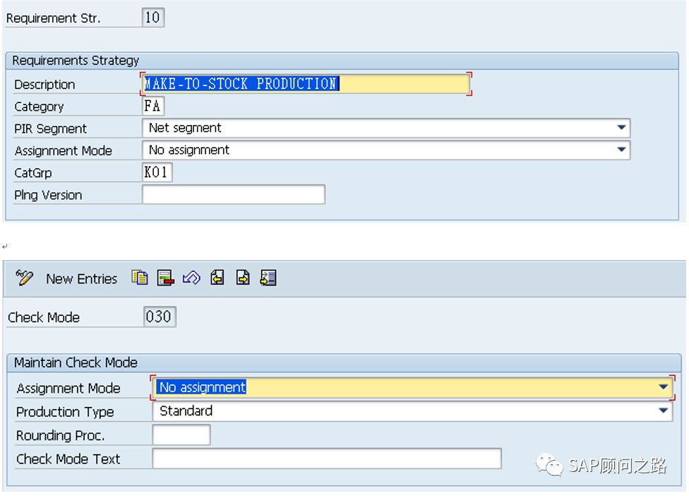Click the CatGrp field with K01
This screenshot has width=689, height=496.
157,172
